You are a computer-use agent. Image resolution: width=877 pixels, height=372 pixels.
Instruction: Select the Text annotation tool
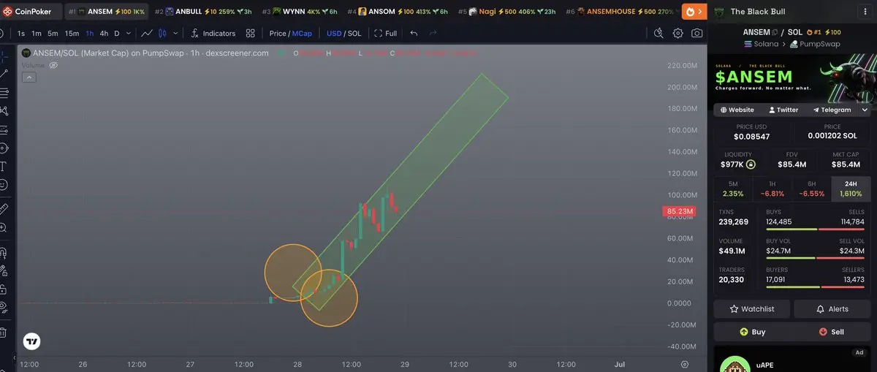pyautogui.click(x=4, y=167)
